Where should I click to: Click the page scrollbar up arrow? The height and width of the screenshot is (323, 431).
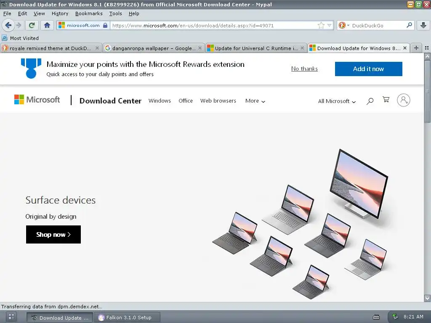pyautogui.click(x=427, y=57)
